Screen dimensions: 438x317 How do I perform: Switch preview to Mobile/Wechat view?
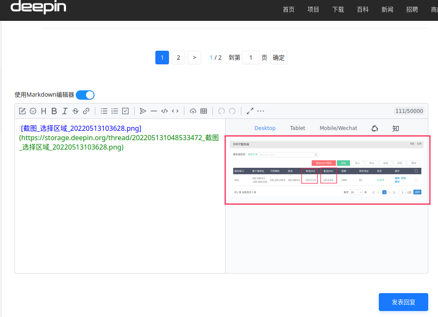(x=338, y=128)
